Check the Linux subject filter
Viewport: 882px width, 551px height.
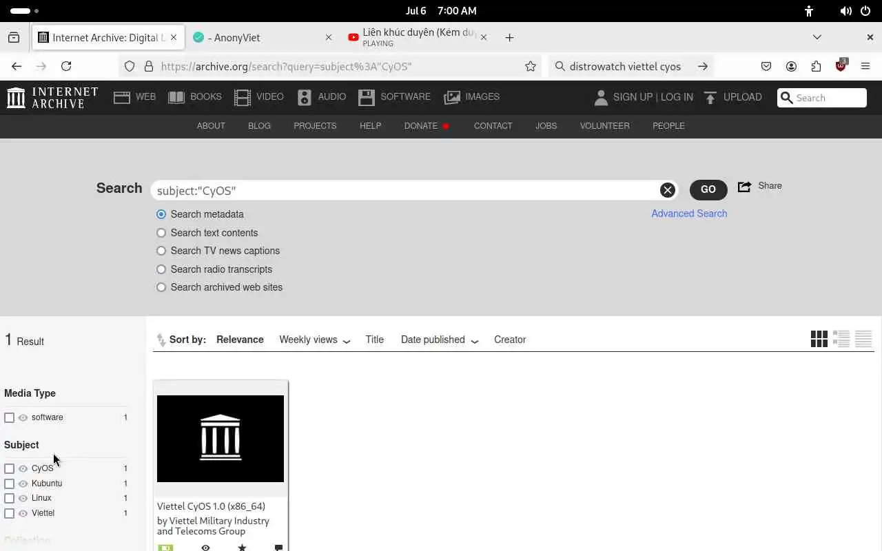[x=9, y=498]
